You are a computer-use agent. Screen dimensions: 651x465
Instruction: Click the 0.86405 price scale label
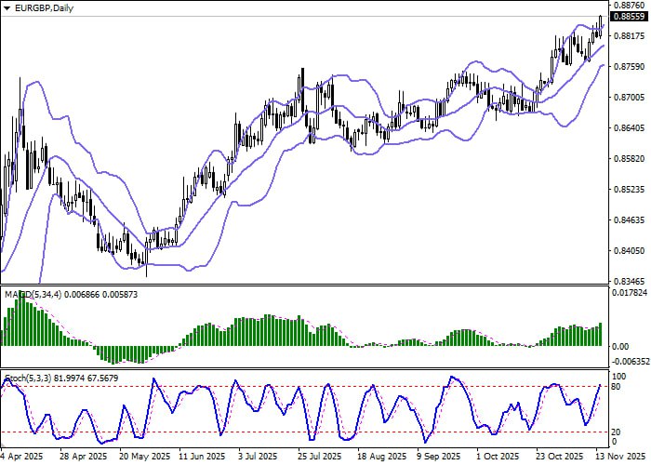click(x=630, y=128)
